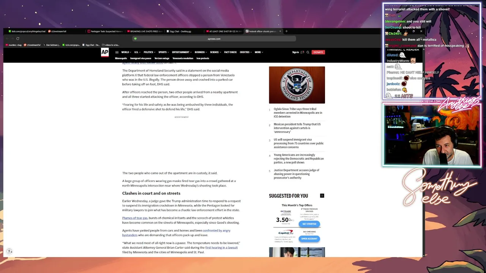
Task: Open the 'videos to sche...' bookmarks folder
Action: point(110,45)
